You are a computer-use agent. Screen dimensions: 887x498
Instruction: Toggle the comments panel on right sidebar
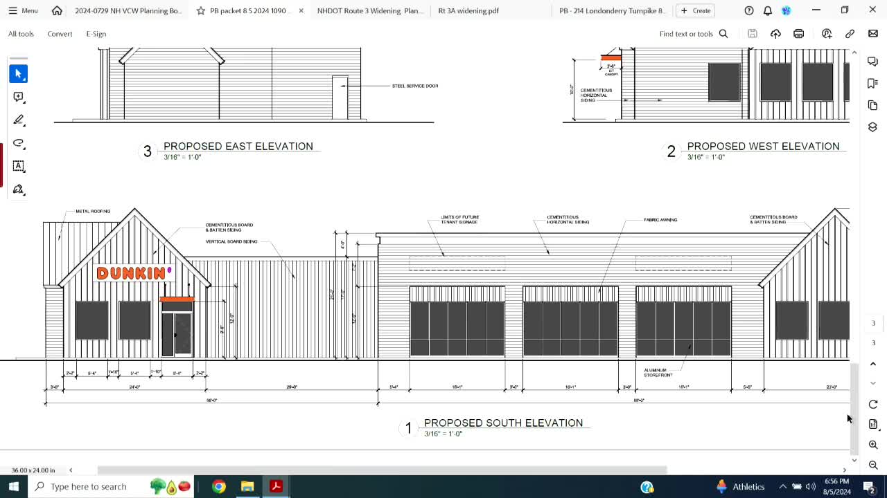pyautogui.click(x=872, y=62)
